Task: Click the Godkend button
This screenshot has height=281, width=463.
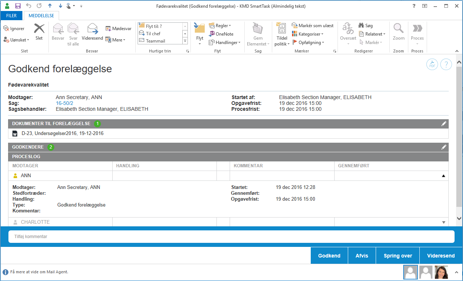Action: (329, 256)
